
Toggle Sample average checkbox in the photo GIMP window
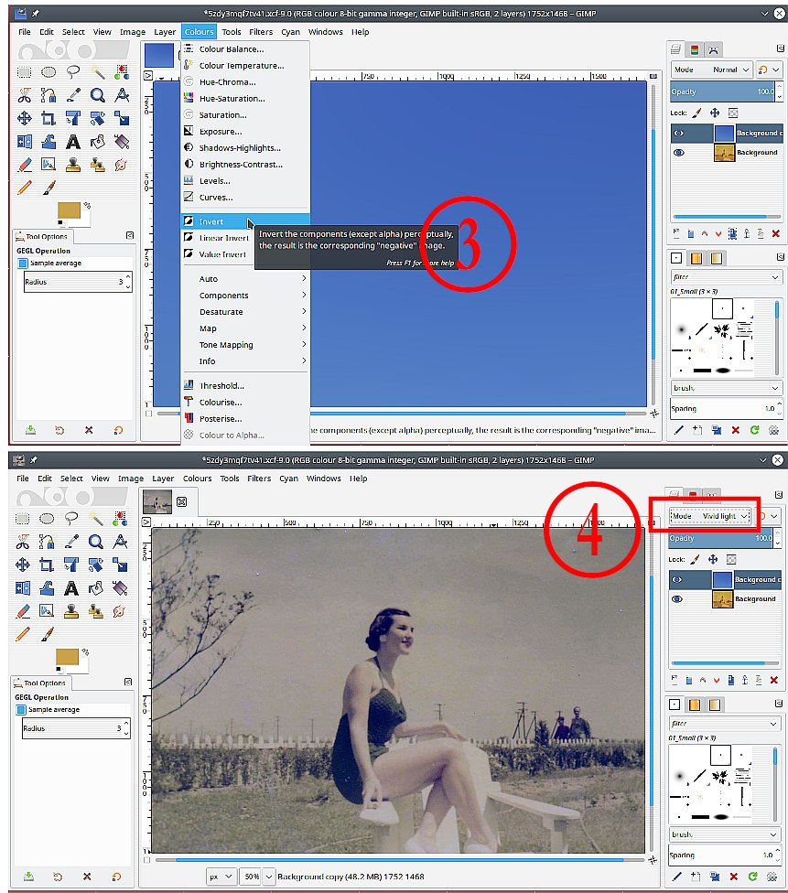(x=21, y=710)
